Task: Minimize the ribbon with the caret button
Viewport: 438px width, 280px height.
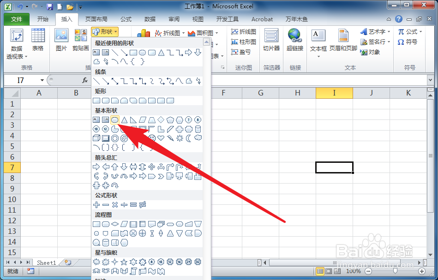Action: pyautogui.click(x=389, y=19)
